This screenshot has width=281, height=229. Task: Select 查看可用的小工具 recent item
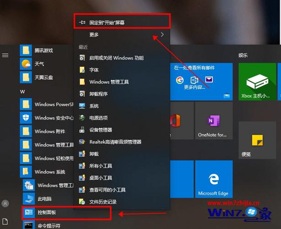[122, 190]
